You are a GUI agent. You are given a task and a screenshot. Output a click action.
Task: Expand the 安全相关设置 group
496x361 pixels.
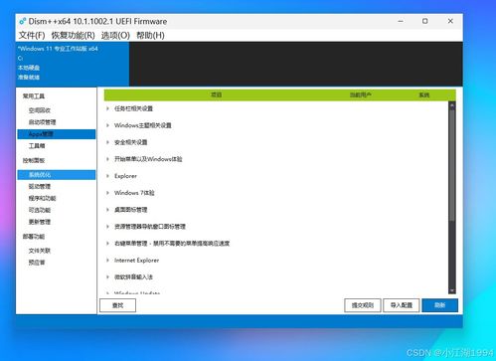click(x=107, y=142)
